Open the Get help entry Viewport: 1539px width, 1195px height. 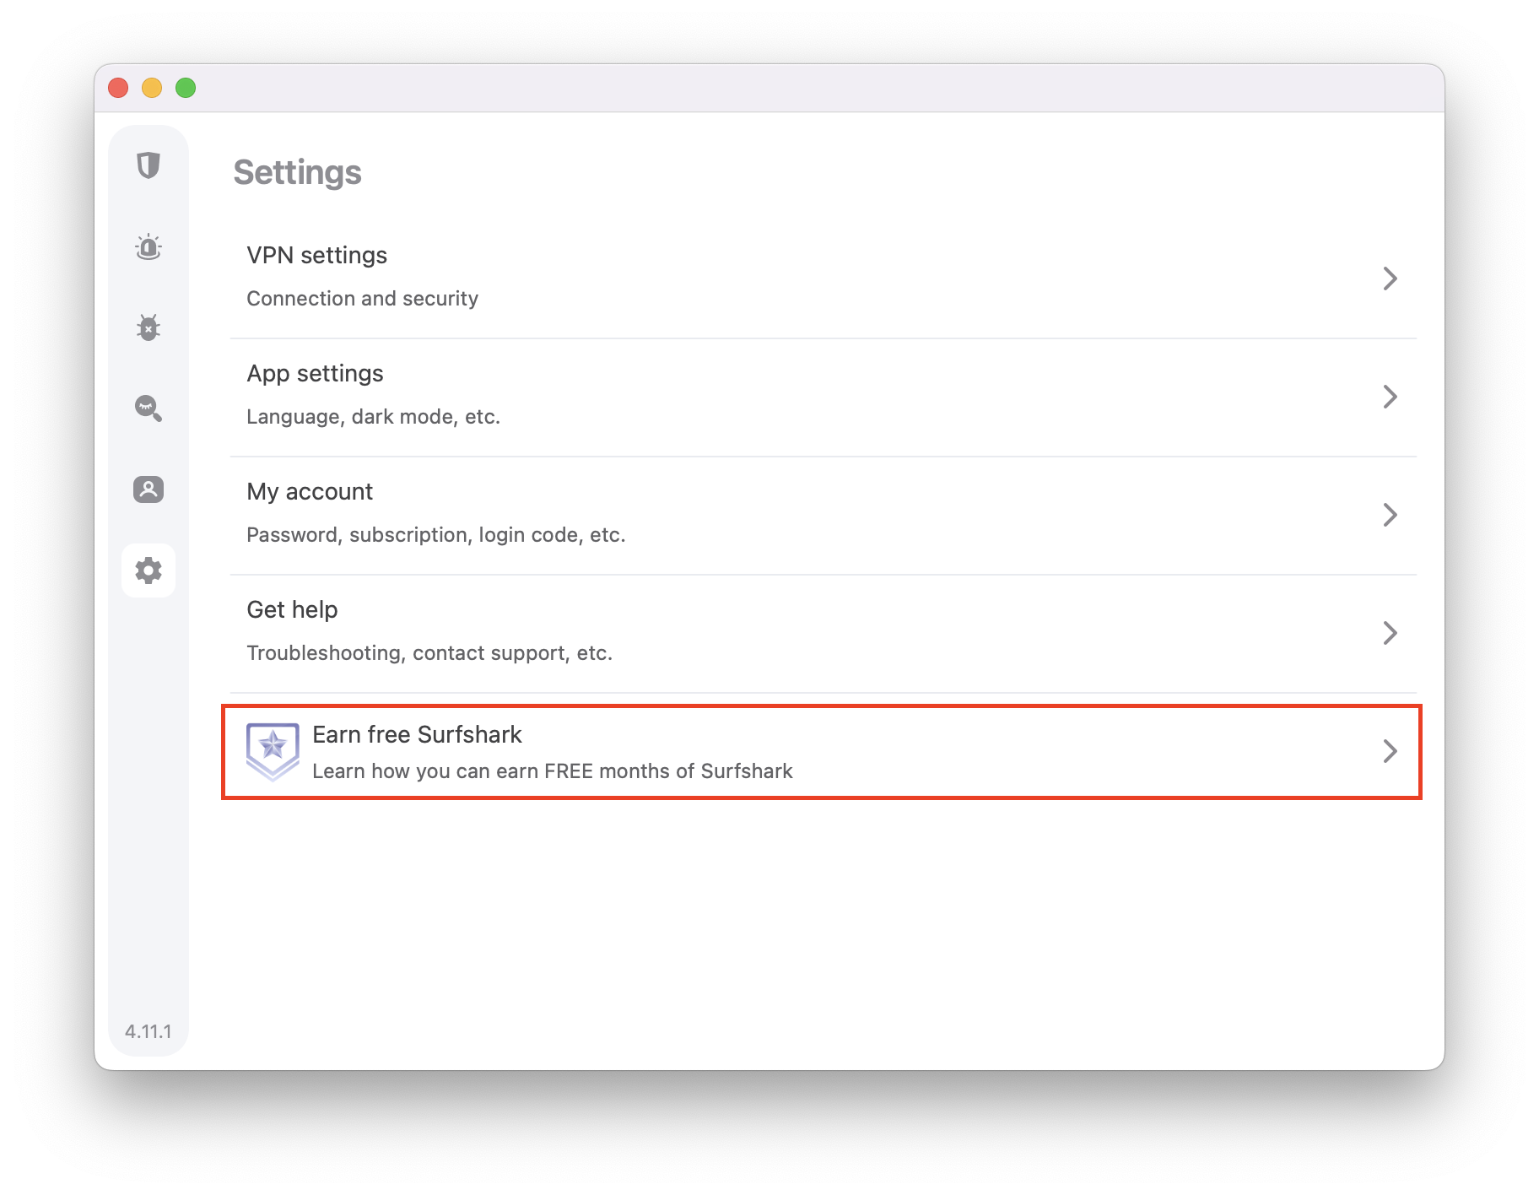click(823, 634)
